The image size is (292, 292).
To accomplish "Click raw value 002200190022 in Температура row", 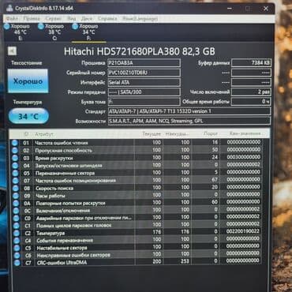I will coord(243,231).
